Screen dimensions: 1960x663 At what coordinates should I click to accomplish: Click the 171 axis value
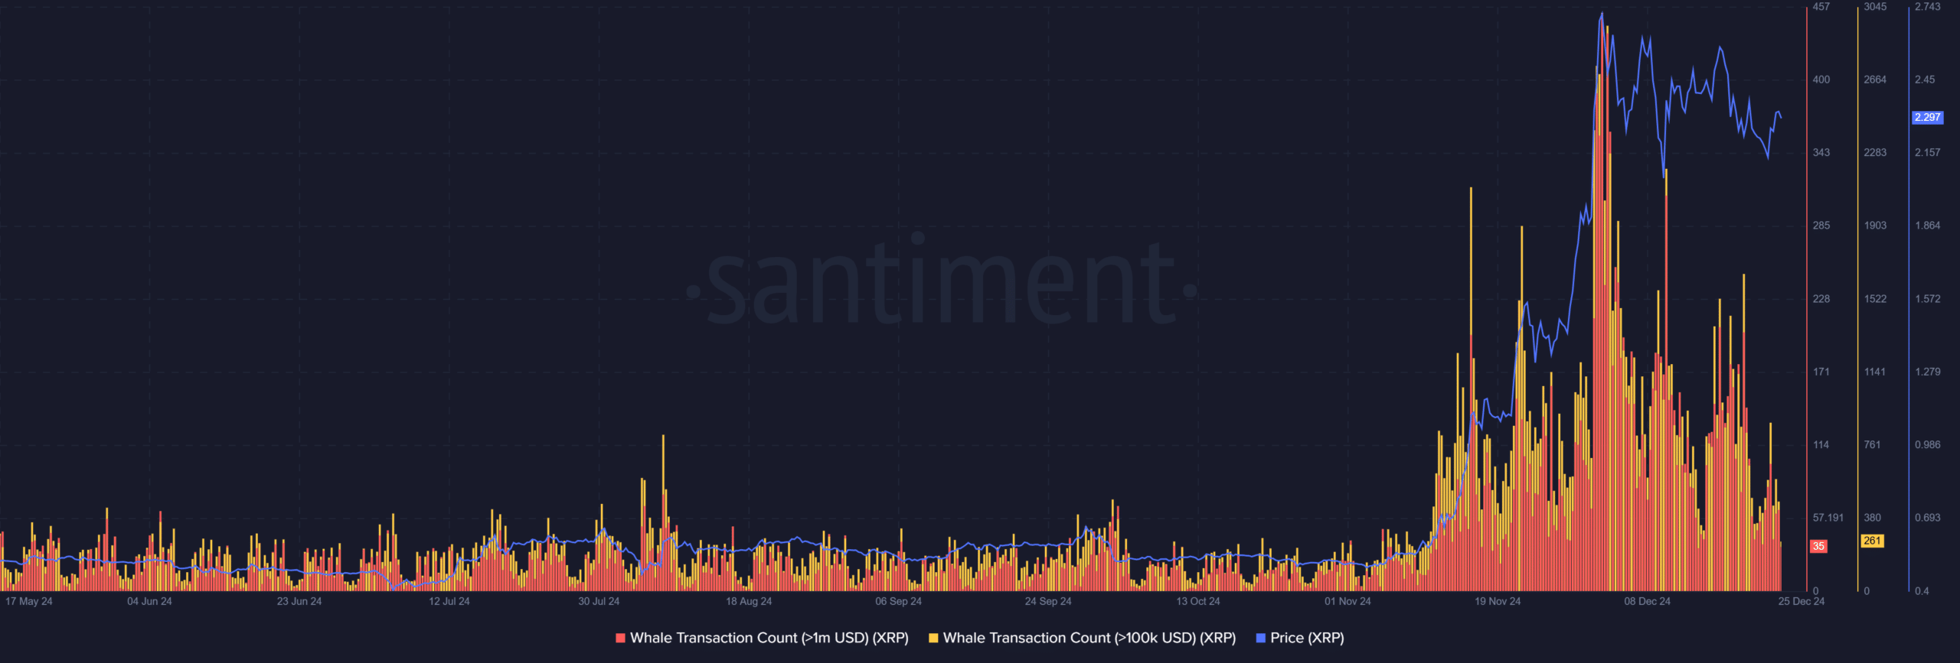tap(1821, 372)
